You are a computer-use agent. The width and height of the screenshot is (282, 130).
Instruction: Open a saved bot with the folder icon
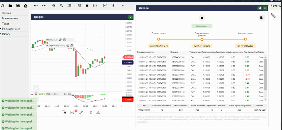[x=11, y=6]
